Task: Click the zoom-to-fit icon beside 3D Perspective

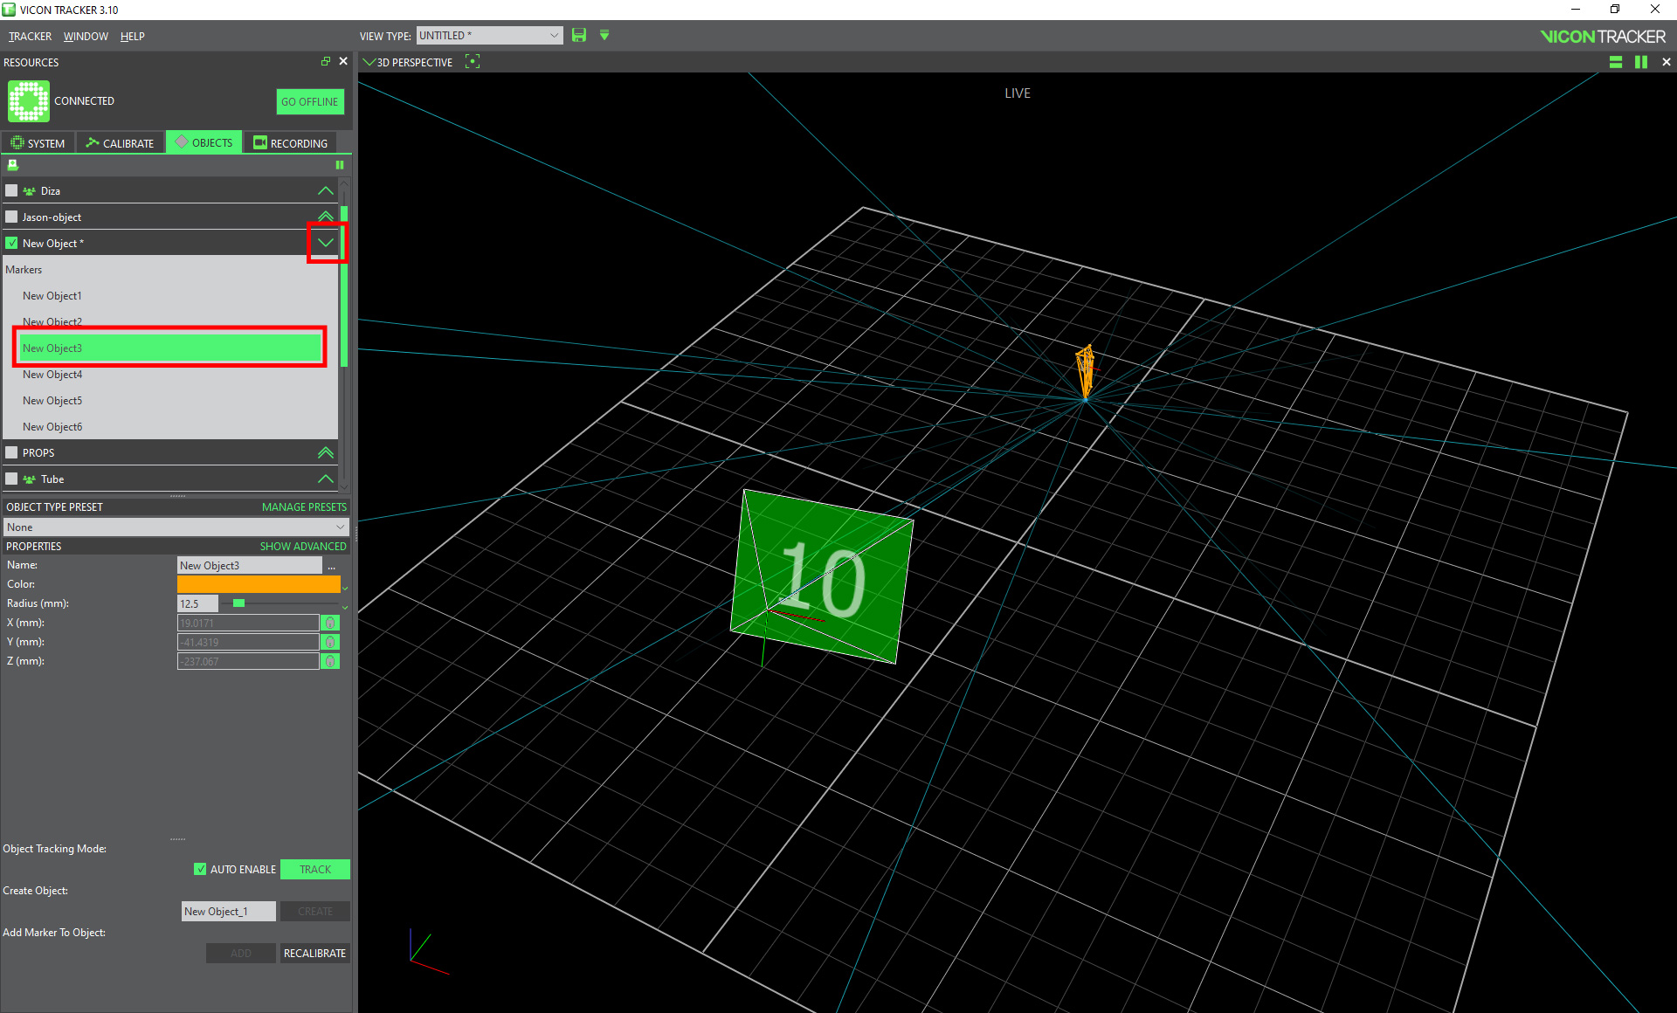Action: click(x=473, y=62)
